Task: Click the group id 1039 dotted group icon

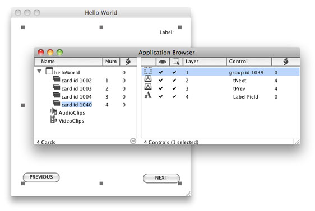Action: point(148,71)
